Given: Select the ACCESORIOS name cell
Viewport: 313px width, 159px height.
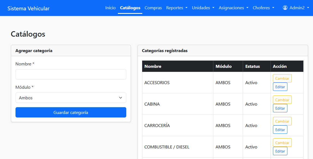Looking at the screenshot, I should (x=178, y=82).
